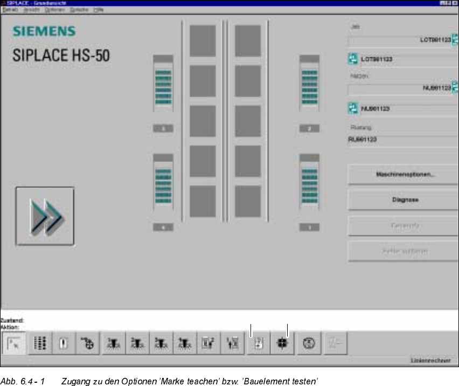Screen dimensions: 459x386
Task: Click the grey label box numbered 3
Action: (x=163, y=128)
